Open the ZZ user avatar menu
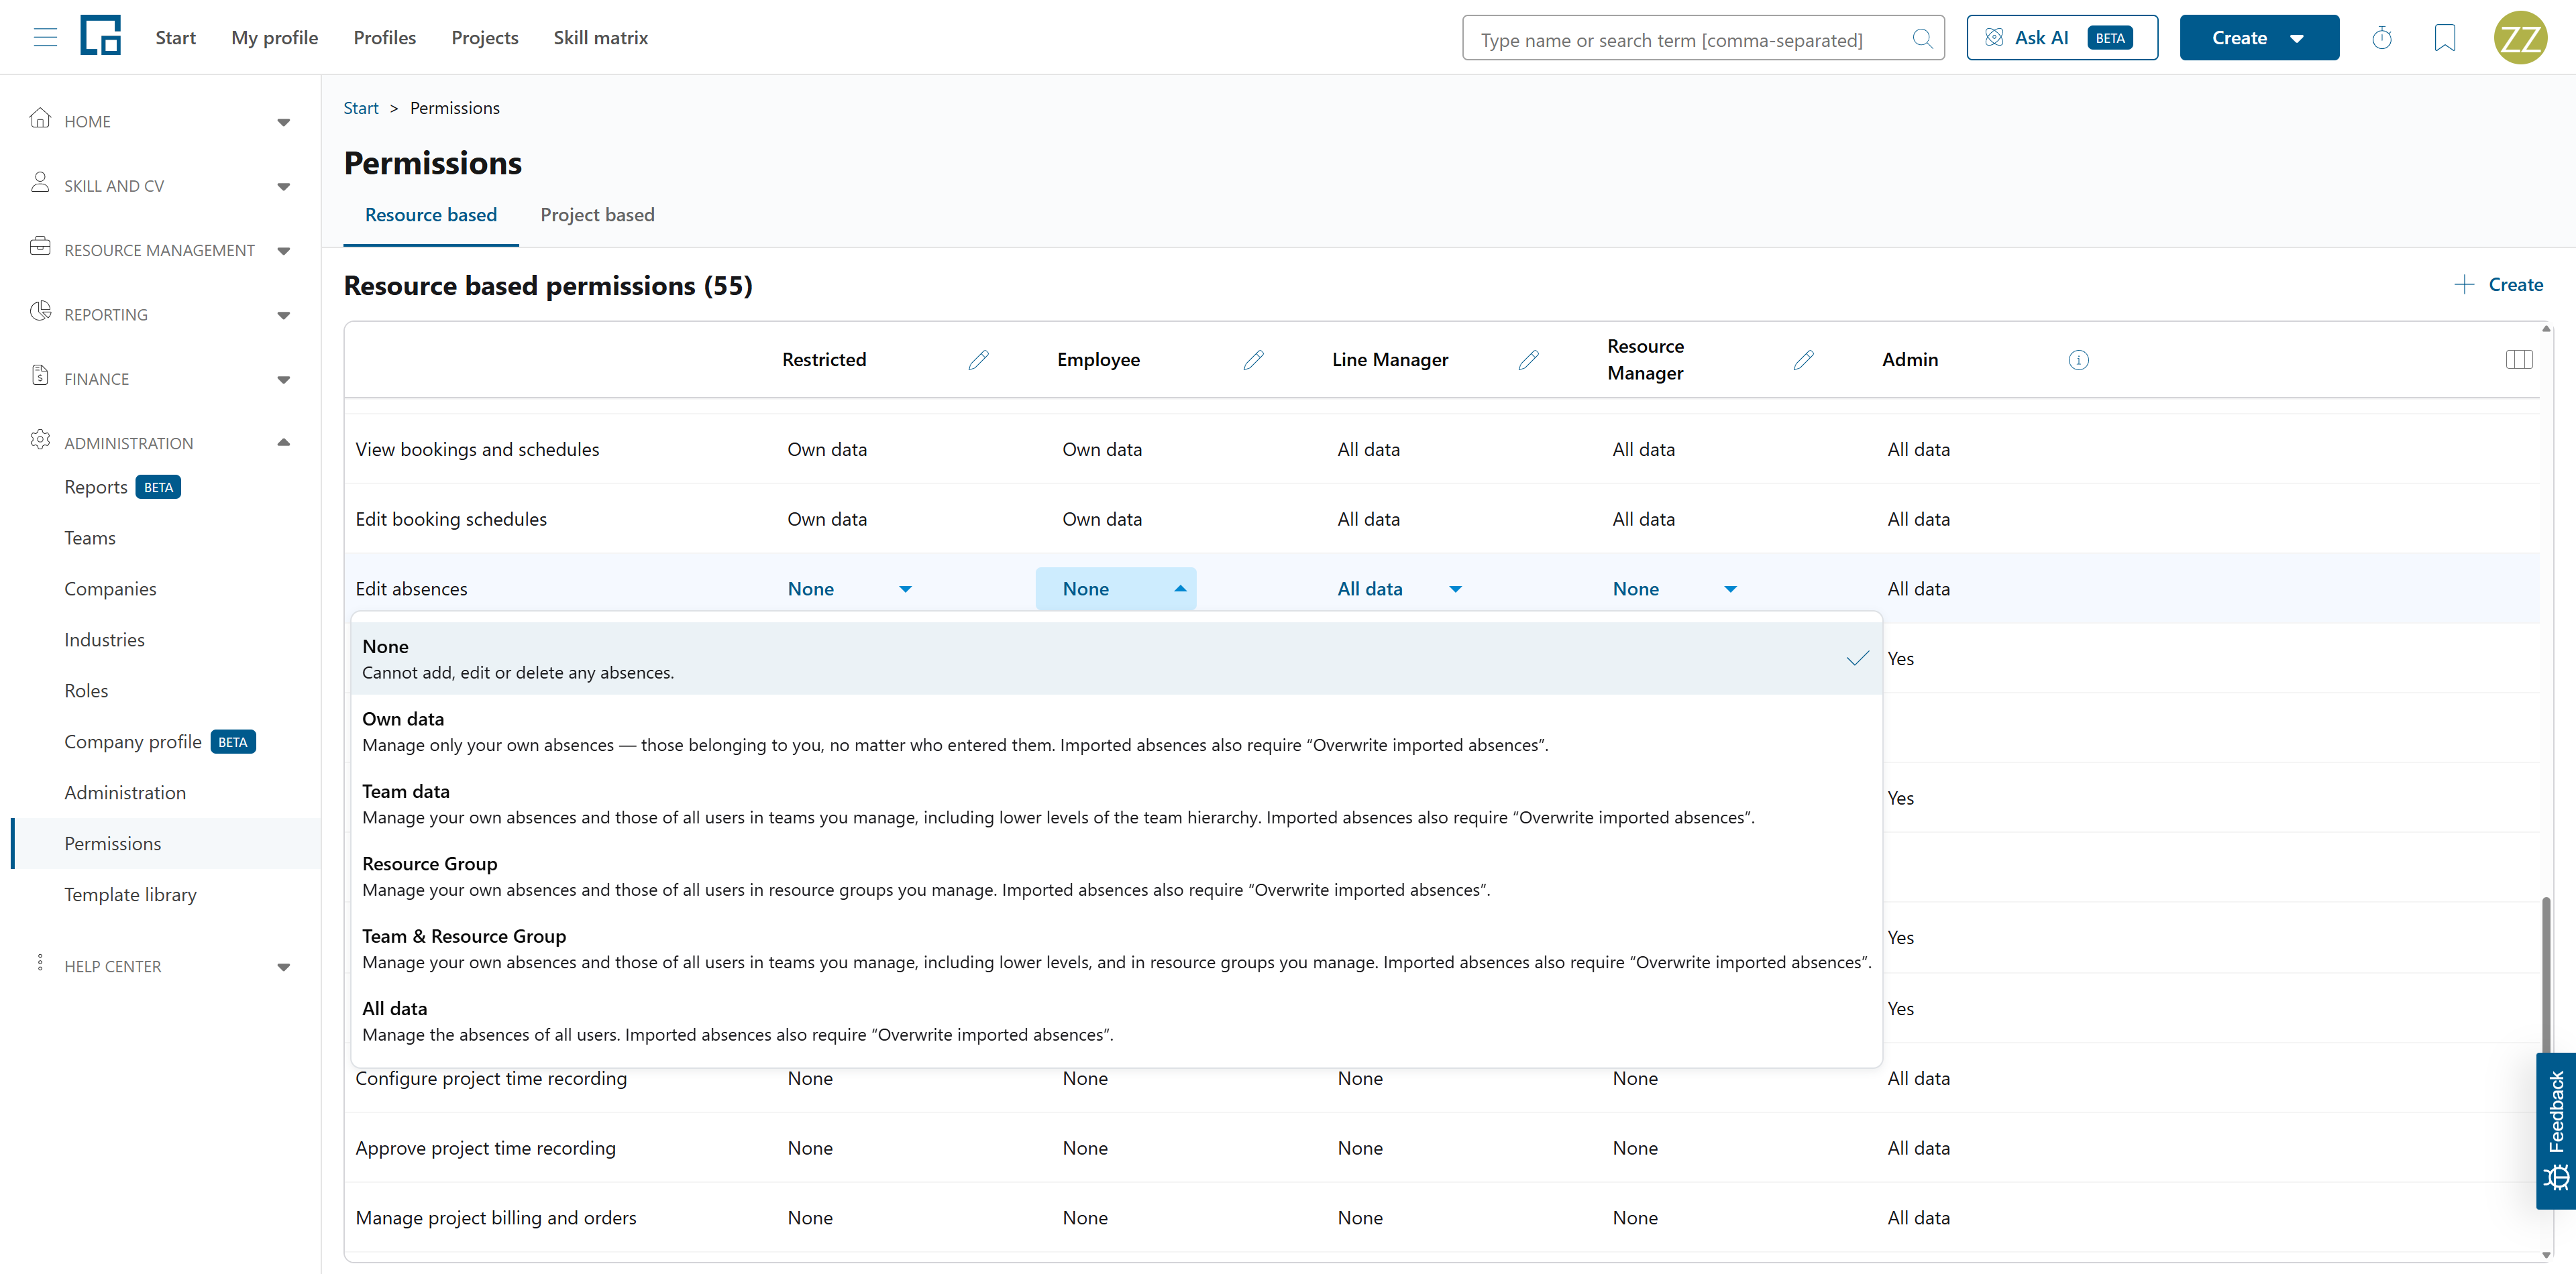 click(x=2520, y=38)
